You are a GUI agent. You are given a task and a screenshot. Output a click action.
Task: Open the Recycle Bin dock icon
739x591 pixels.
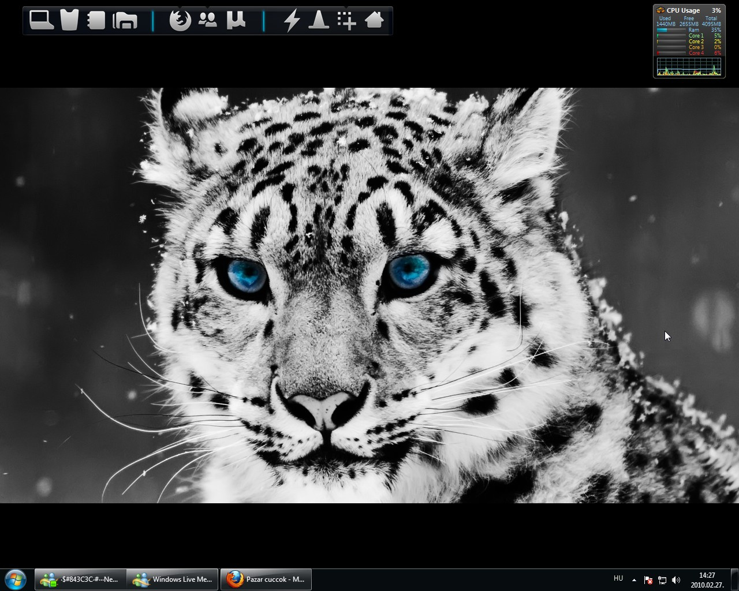69,20
